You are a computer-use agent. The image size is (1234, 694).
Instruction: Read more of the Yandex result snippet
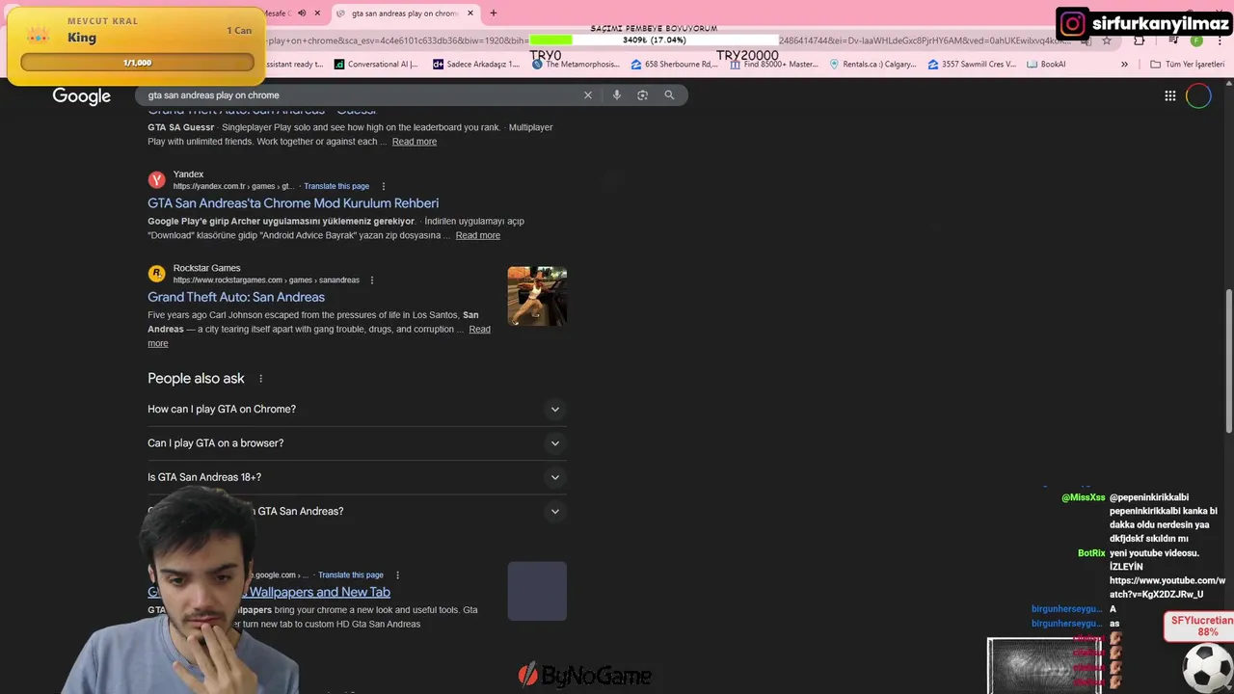tap(478, 235)
